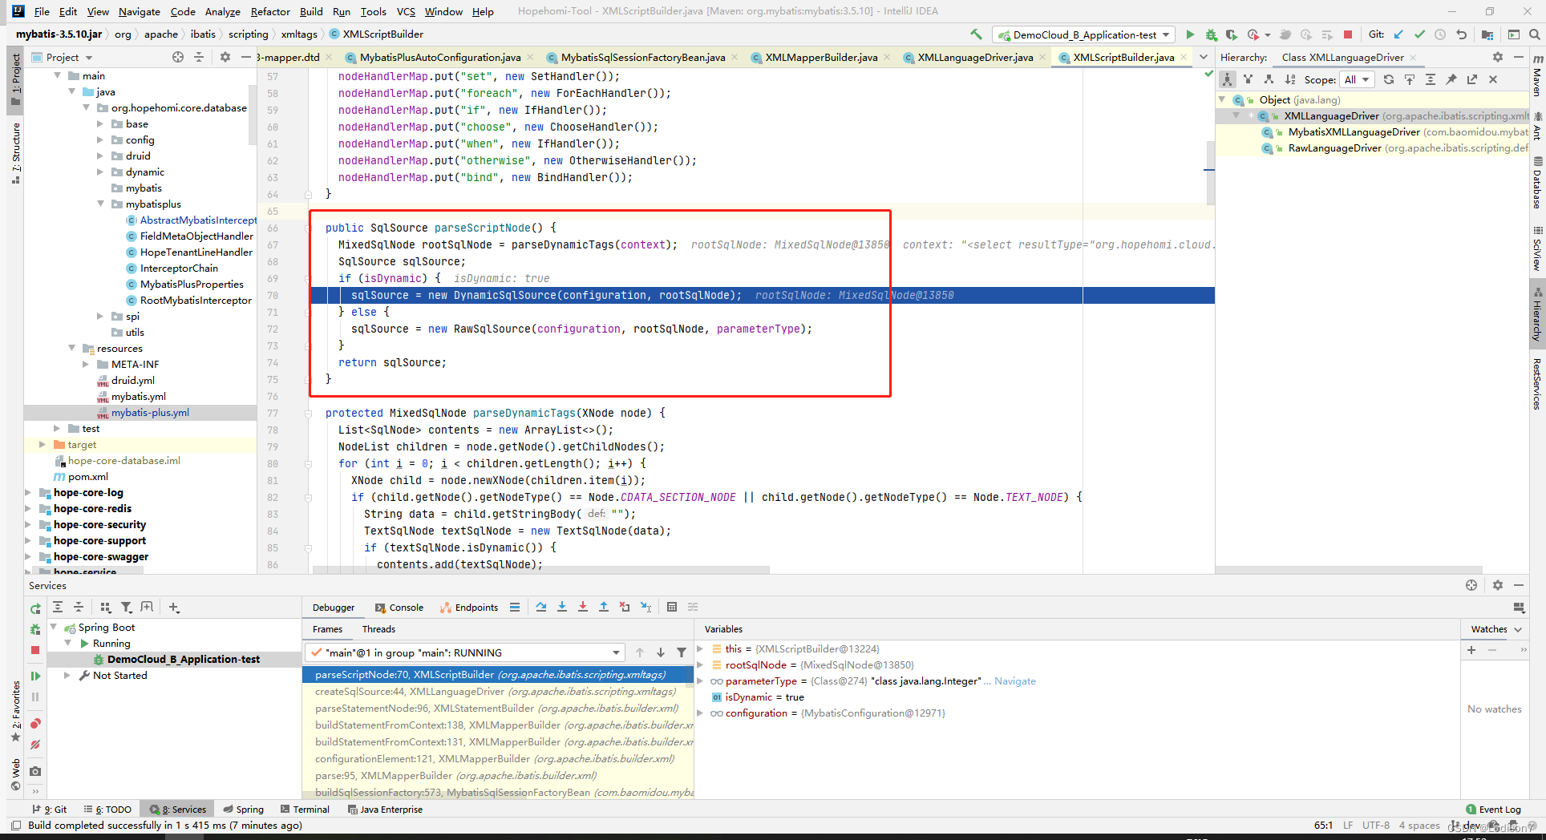Expand the hope-core-log module
1546x840 pixels.
coord(28,493)
